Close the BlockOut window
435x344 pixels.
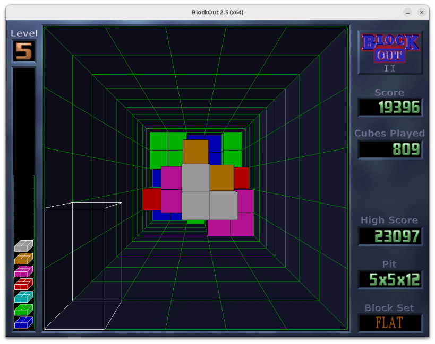422,12
